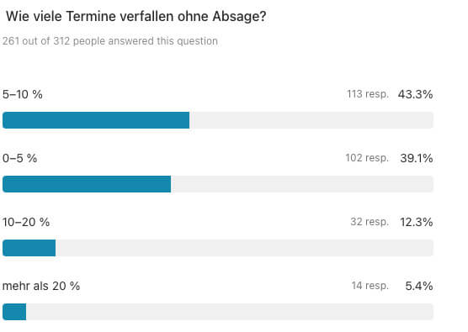Click the blue bar for mehr als 20 %

coord(14,312)
